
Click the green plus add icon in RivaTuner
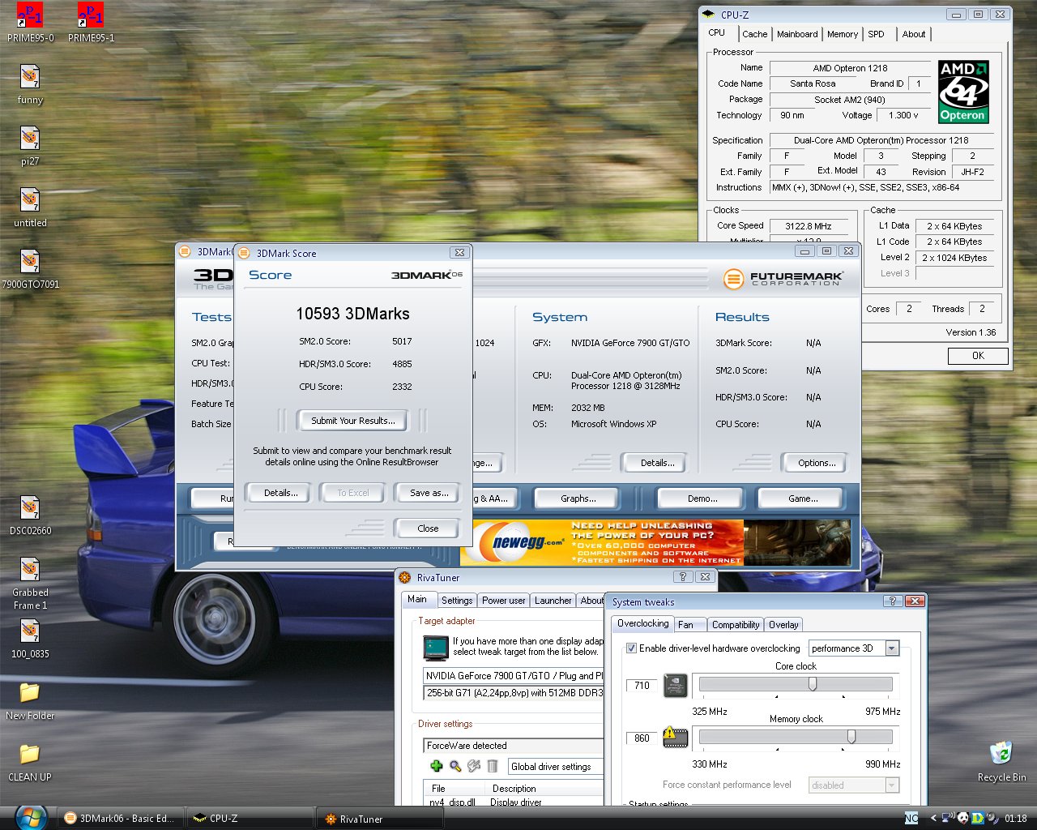(437, 766)
